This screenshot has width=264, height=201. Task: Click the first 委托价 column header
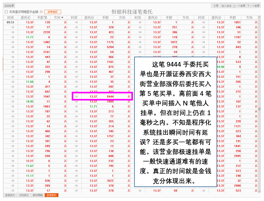[x=26, y=18]
